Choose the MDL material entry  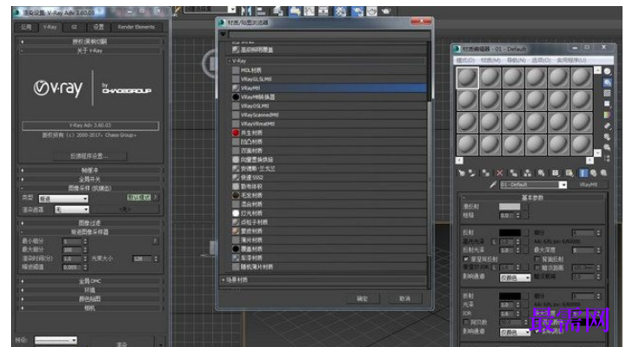[x=328, y=70]
